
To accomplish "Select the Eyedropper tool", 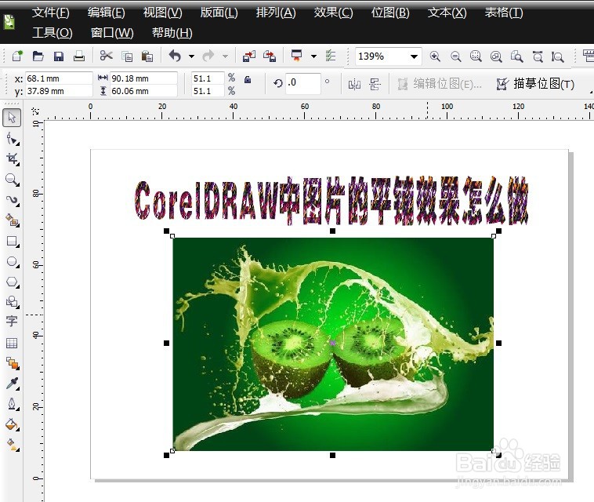I will (x=13, y=384).
